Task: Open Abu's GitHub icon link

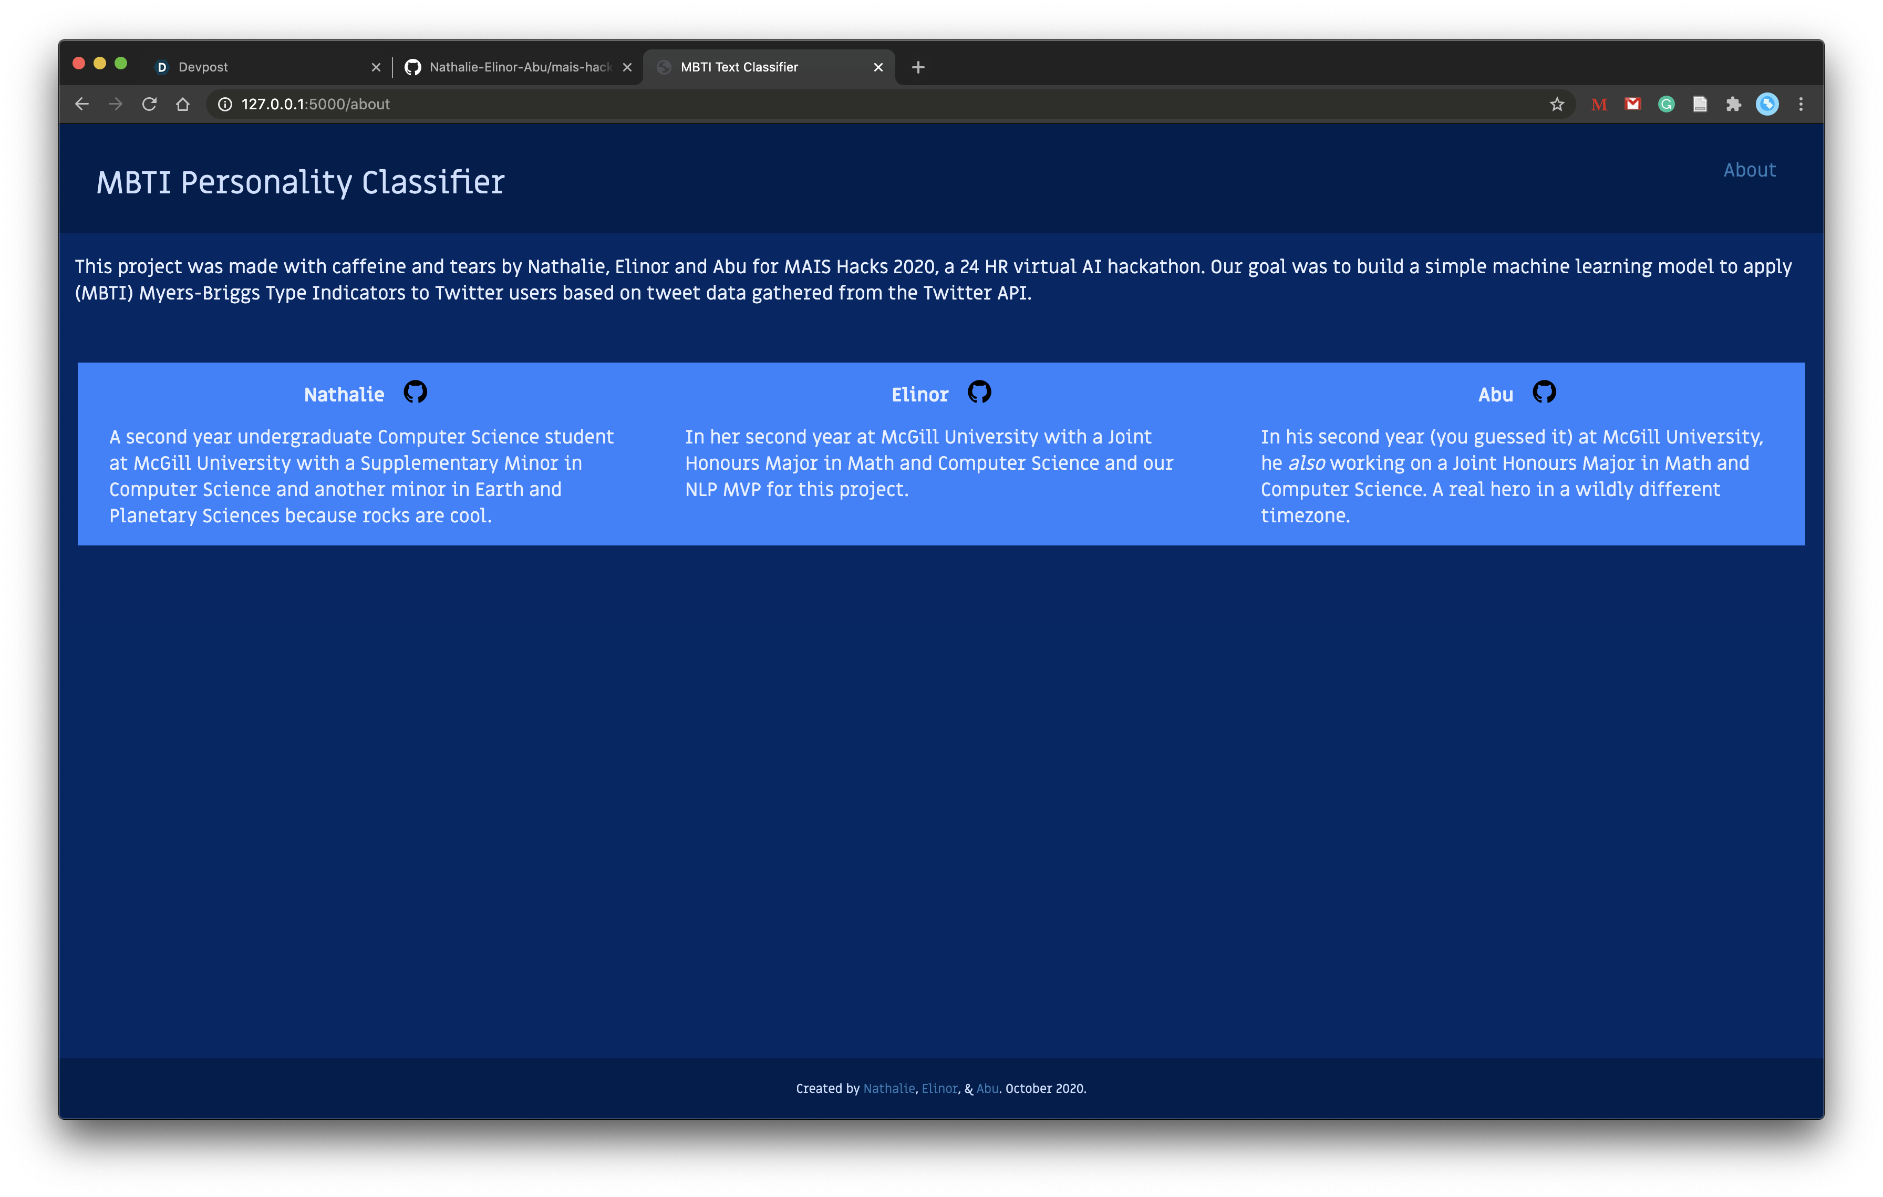Action: [x=1544, y=391]
